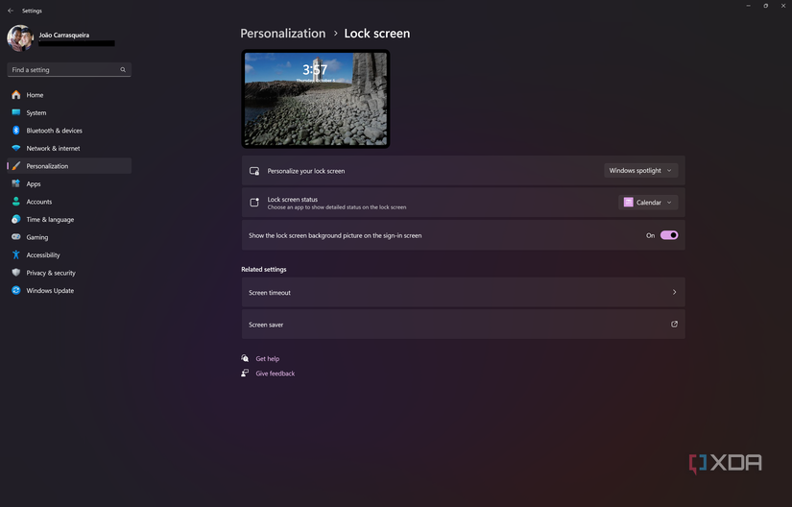Click the Apps icon in sidebar
792x507 pixels.
[16, 183]
